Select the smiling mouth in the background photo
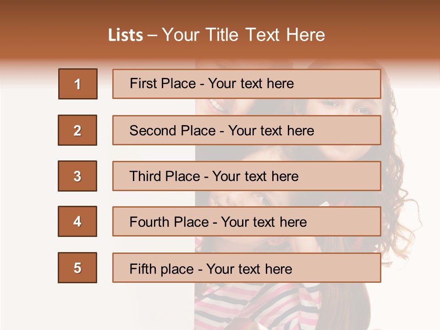Image resolution: width=440 pixels, height=330 pixels. pyautogui.click(x=216, y=106)
